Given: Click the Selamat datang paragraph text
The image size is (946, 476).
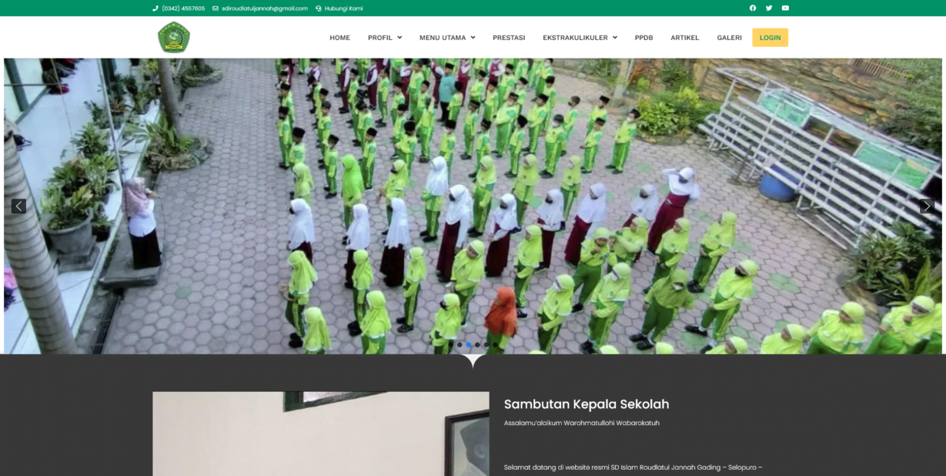Looking at the screenshot, I should (633, 468).
